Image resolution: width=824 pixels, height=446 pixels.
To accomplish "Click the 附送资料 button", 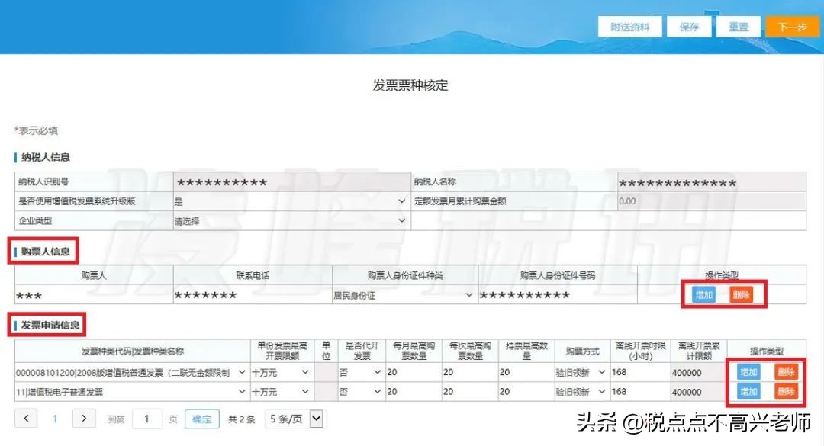I will [x=629, y=25].
